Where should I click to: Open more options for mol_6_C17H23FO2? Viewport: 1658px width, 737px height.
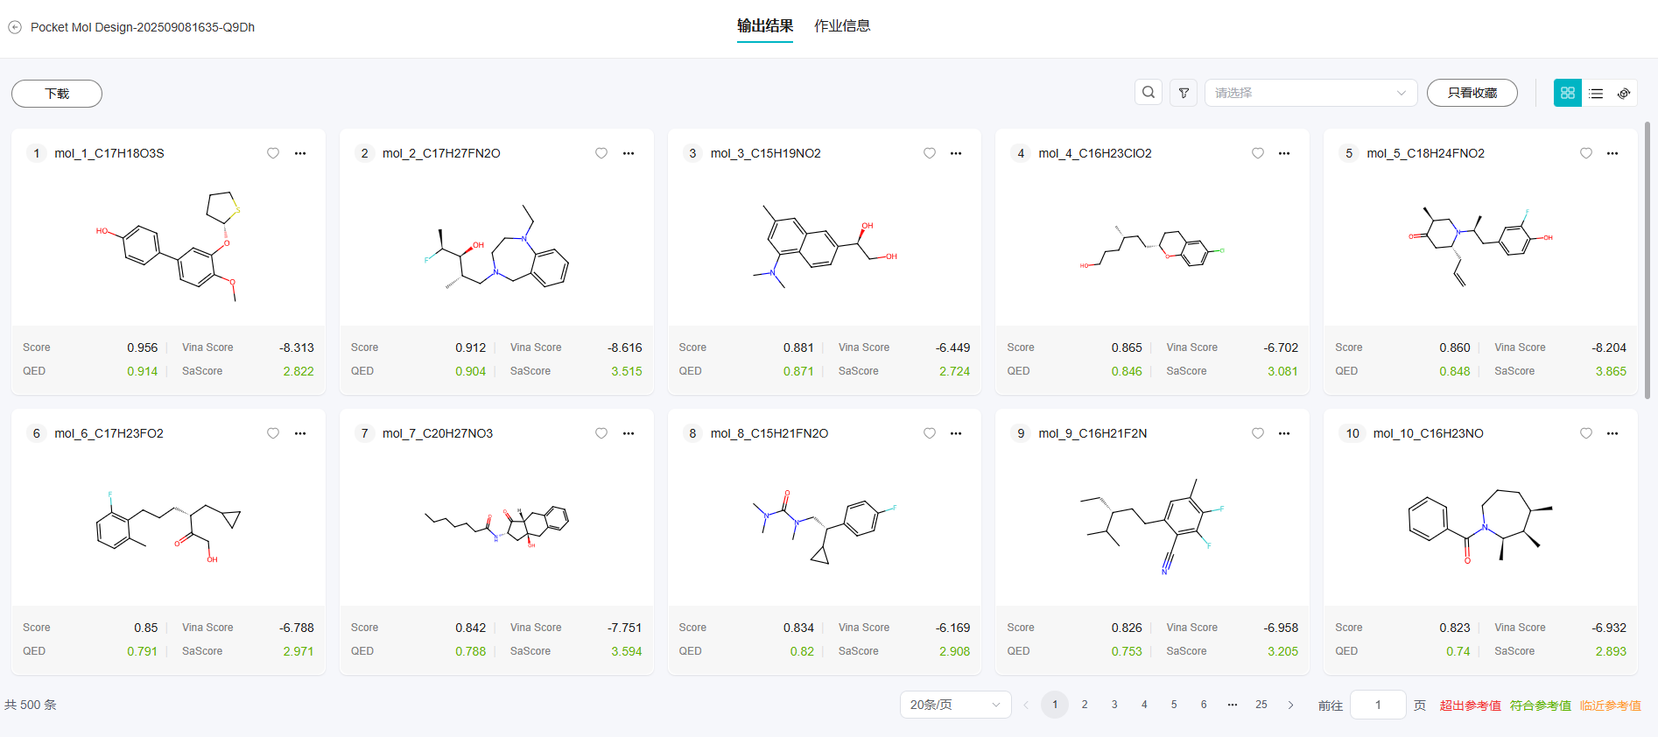(x=300, y=433)
